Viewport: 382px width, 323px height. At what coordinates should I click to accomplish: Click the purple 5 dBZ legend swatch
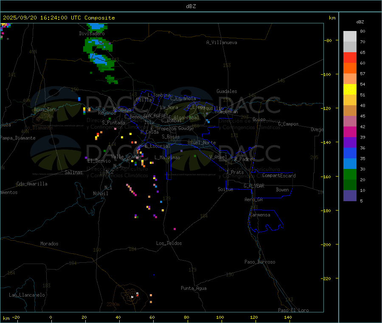coord(350,196)
